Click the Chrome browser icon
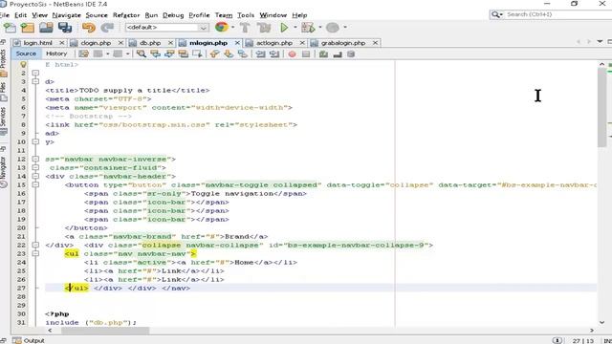The width and height of the screenshot is (612, 344). pyautogui.click(x=221, y=27)
